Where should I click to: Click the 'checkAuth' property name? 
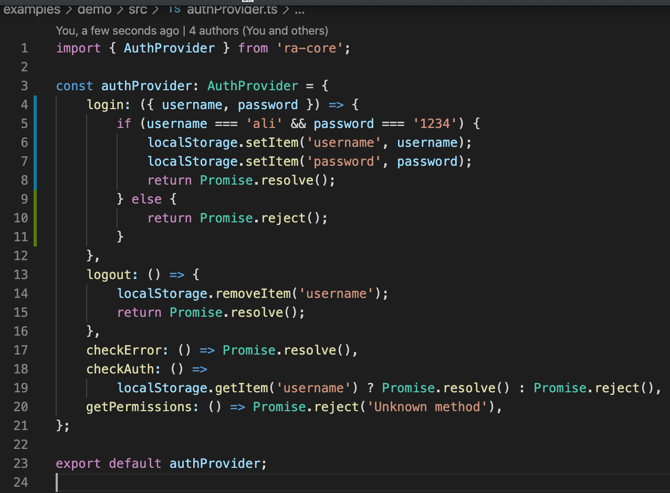pyautogui.click(x=121, y=369)
